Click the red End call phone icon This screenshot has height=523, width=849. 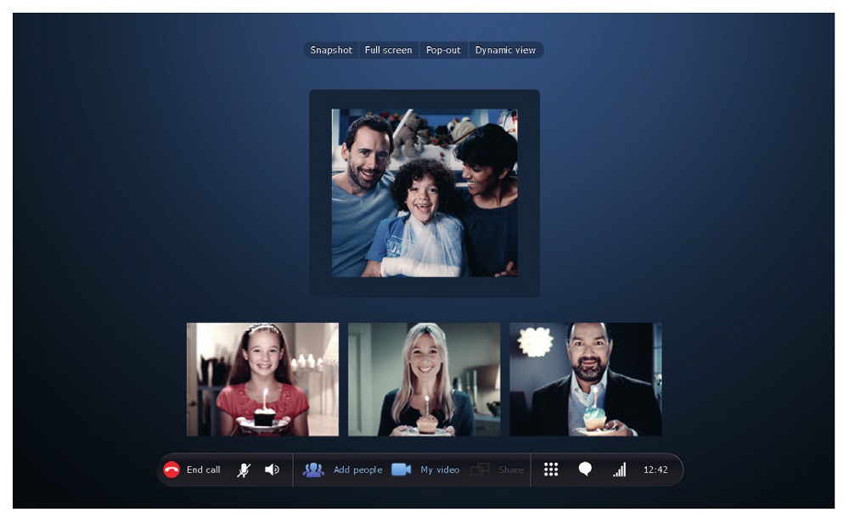(171, 470)
